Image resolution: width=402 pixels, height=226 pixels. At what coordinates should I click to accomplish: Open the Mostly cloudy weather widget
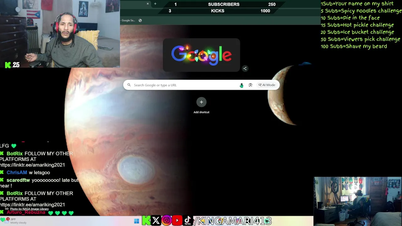click(x=14, y=221)
